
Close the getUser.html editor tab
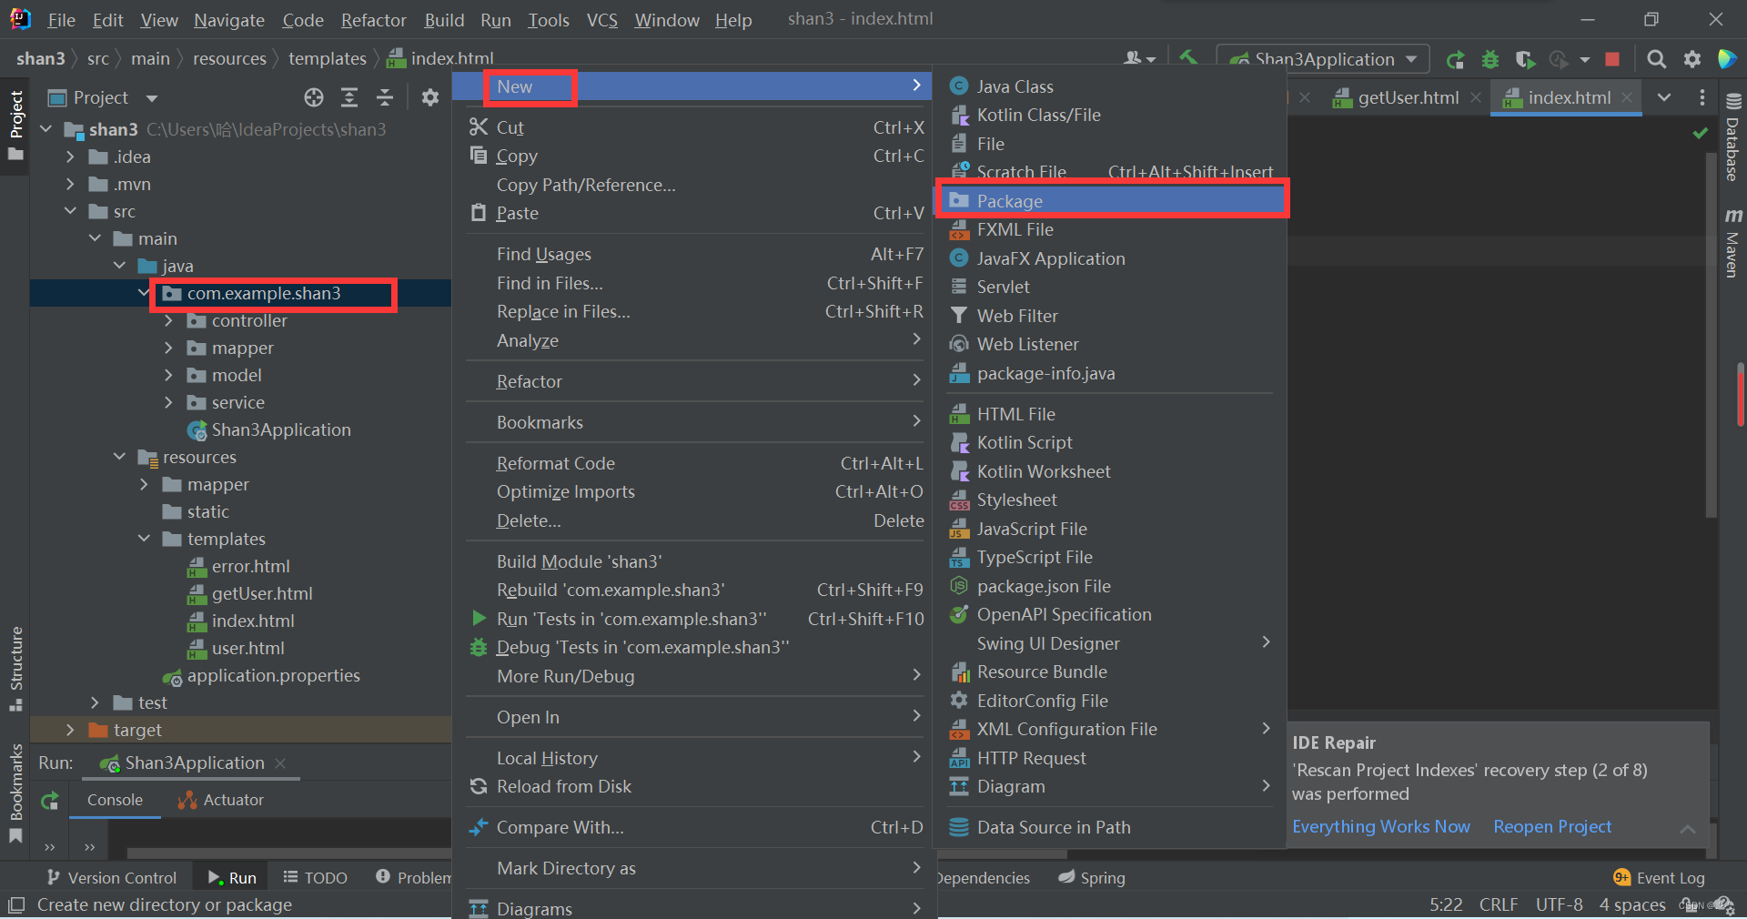(x=1476, y=97)
